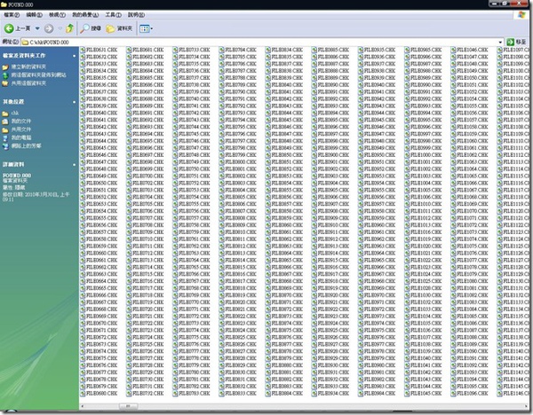Click 建立新的資料夾 link
The image size is (533, 415).
click(28, 67)
